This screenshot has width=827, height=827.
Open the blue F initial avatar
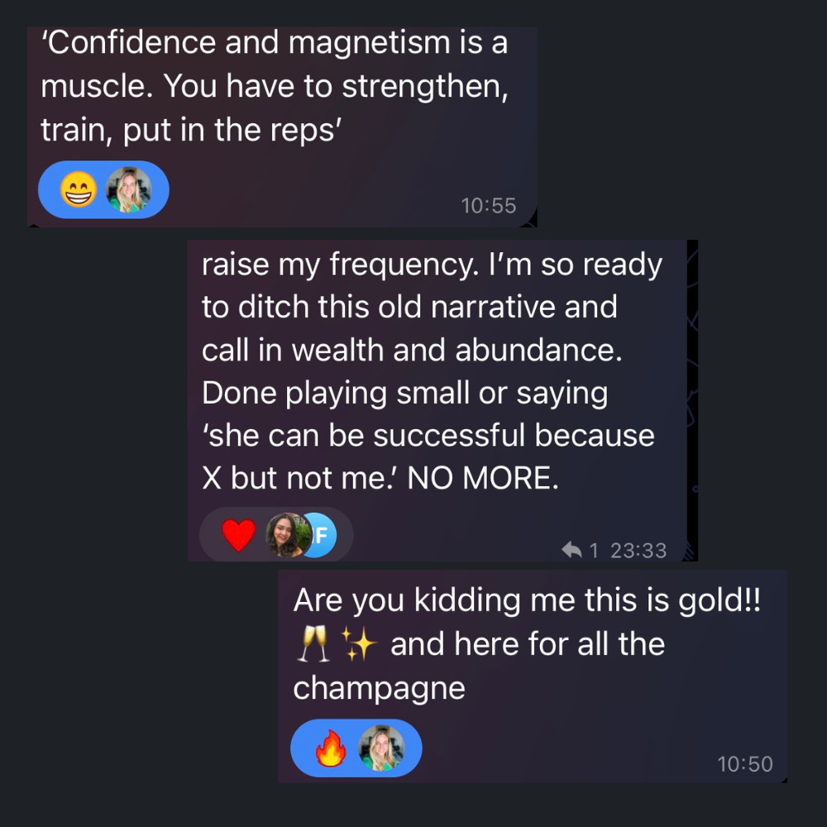click(321, 535)
